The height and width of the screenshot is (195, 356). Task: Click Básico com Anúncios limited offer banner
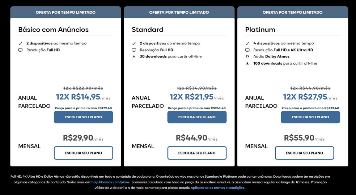(x=65, y=12)
